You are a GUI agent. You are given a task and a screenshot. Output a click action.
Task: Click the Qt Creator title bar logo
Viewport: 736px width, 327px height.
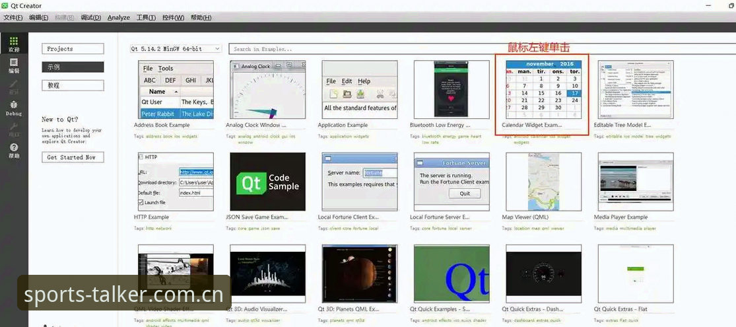5,6
